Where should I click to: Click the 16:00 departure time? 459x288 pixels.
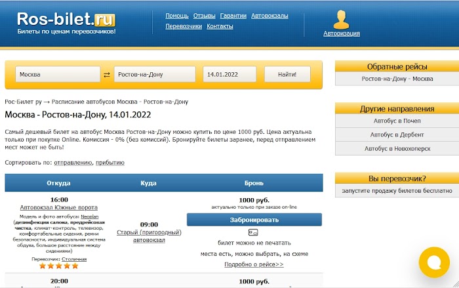coord(59,200)
